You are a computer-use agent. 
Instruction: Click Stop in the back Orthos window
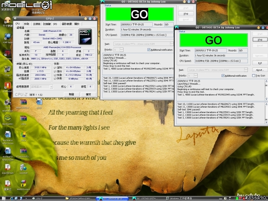pos(186,13)
